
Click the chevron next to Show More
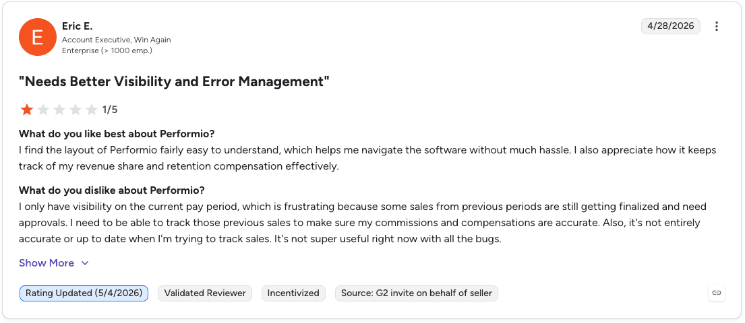[85, 263]
